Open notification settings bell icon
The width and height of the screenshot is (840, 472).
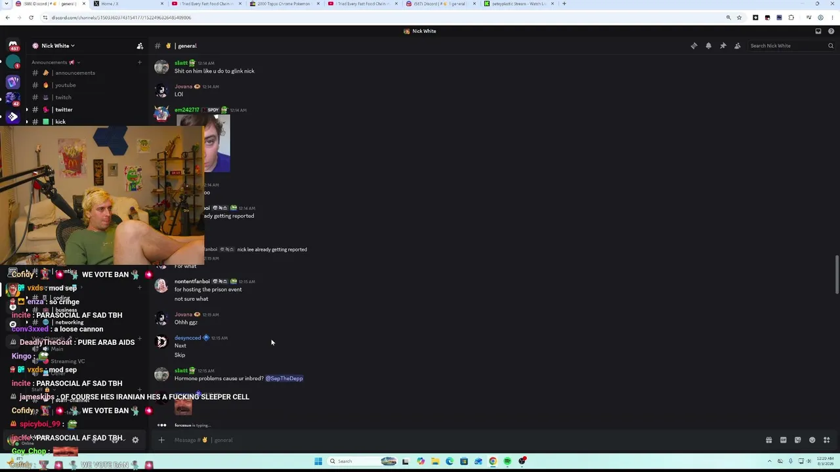tap(708, 46)
